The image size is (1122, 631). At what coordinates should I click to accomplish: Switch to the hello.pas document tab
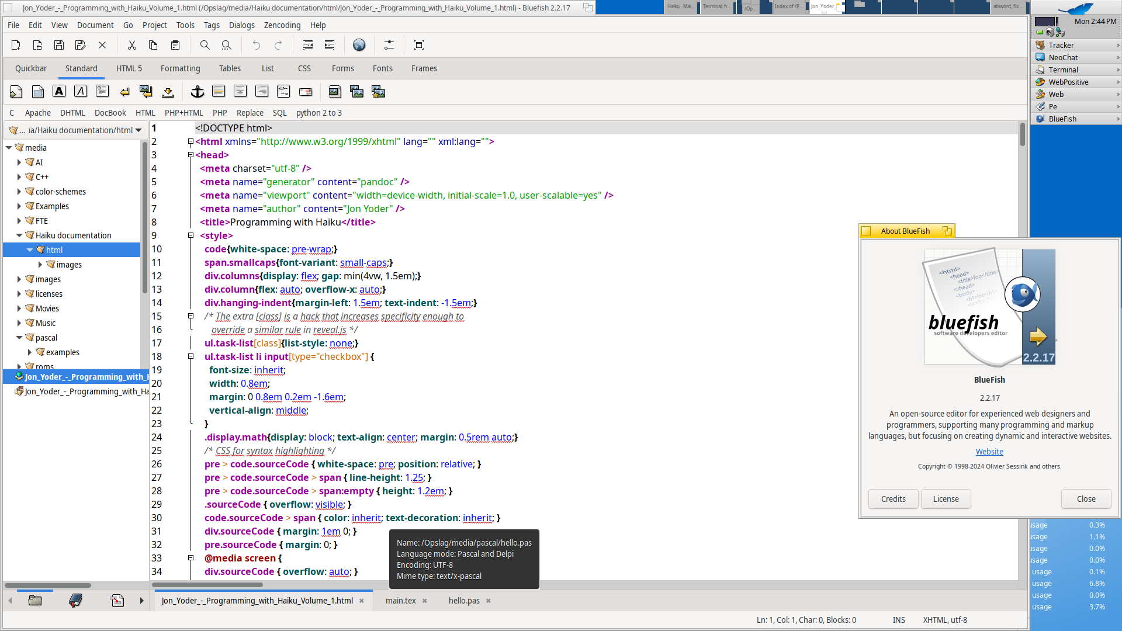464,601
